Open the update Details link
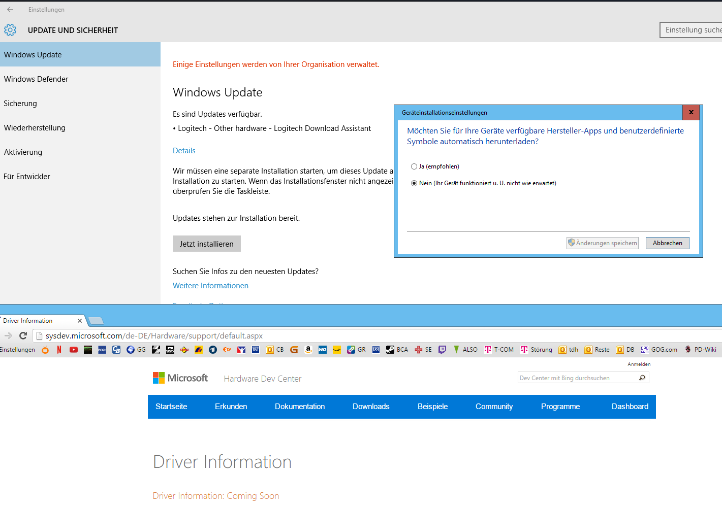Image resolution: width=722 pixels, height=507 pixels. 184,151
